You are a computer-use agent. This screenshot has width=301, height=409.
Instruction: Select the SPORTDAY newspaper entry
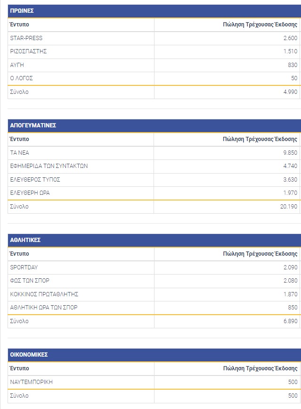24,267
